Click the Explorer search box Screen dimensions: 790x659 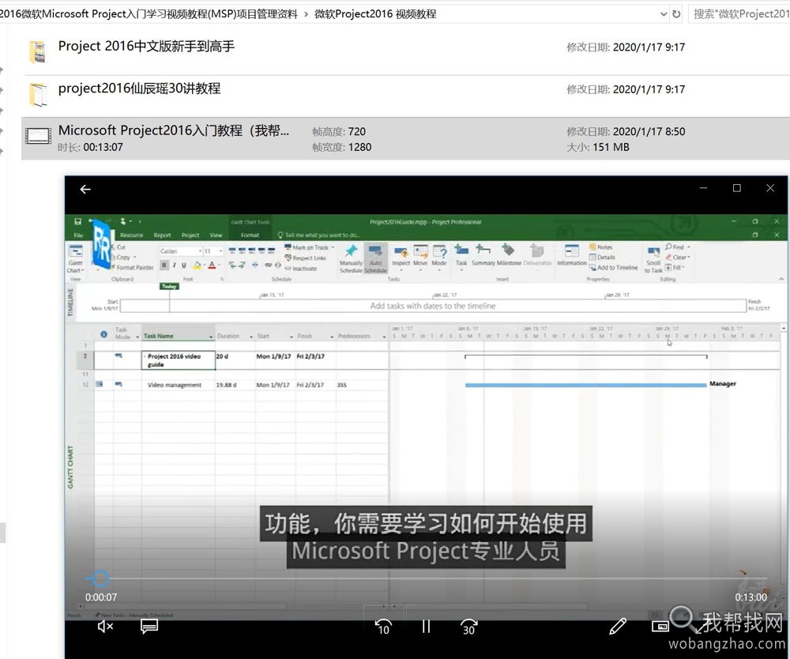point(739,13)
